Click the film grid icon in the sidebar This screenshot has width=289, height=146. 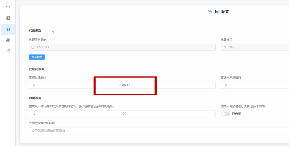[x=8, y=18]
